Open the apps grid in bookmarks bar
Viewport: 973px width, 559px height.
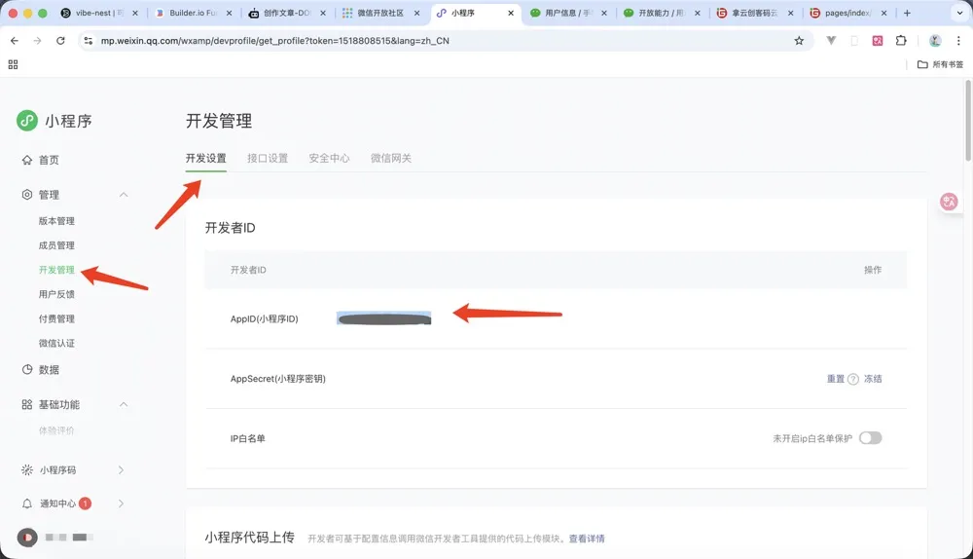[13, 64]
